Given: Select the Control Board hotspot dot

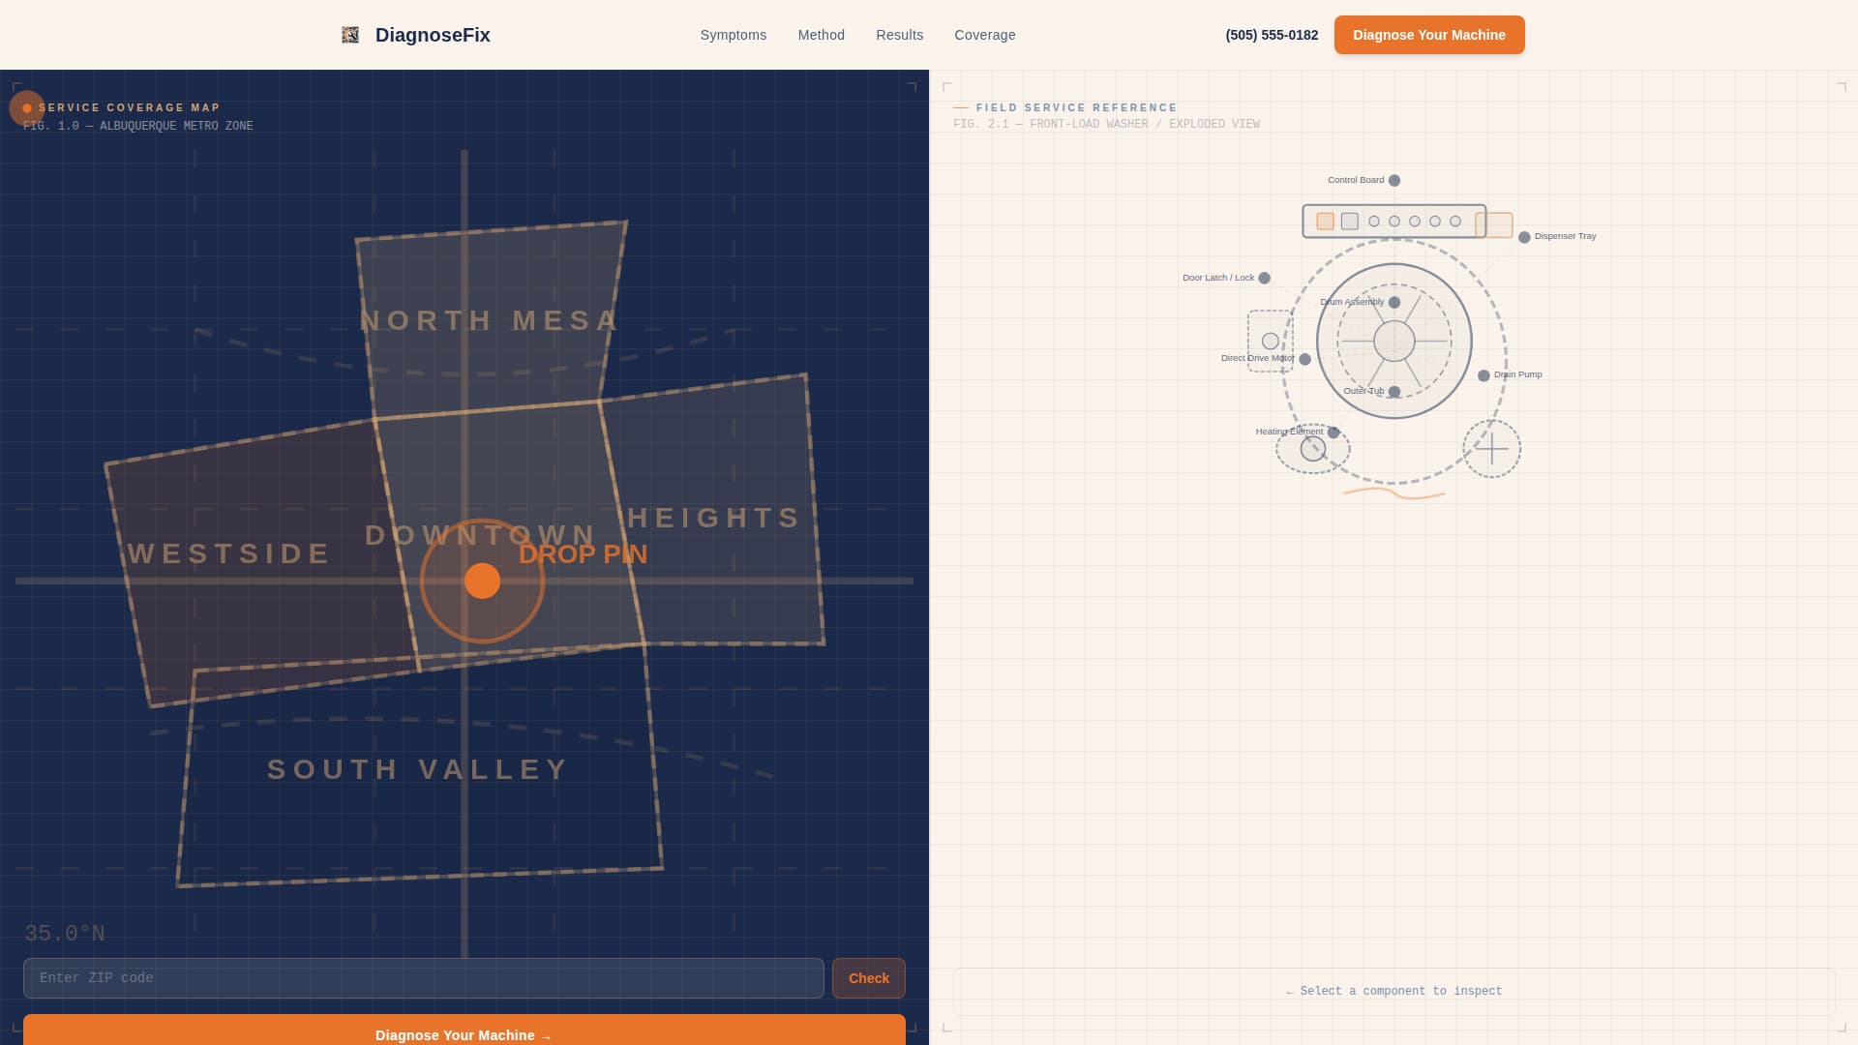Looking at the screenshot, I should pos(1394,181).
